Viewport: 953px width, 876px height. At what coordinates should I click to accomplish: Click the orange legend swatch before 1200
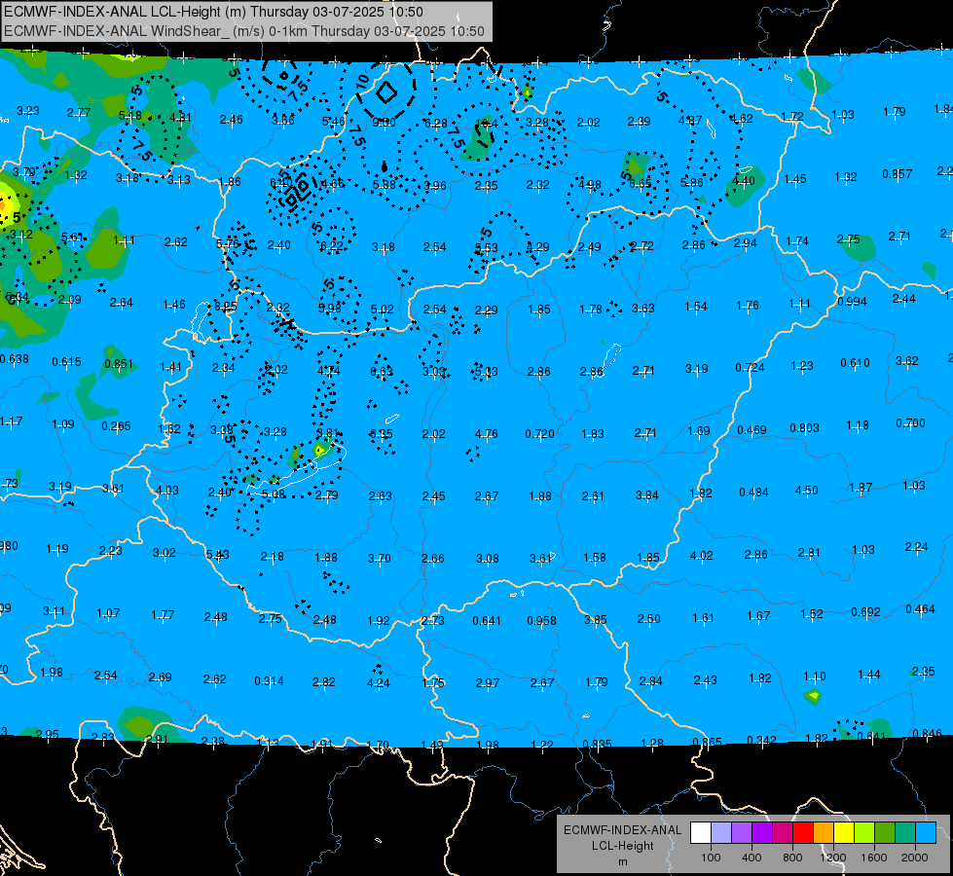[x=823, y=833]
